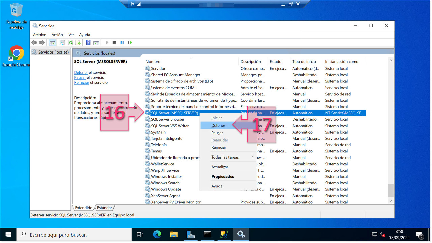Select the SQL Server Browser service row
The height and width of the screenshot is (243, 432).
[x=255, y=119]
